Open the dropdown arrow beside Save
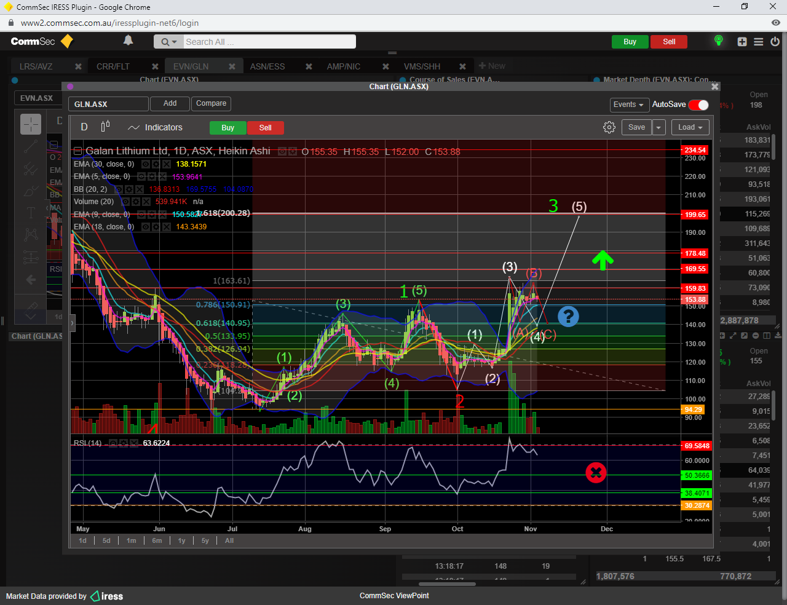Image resolution: width=787 pixels, height=605 pixels. coord(658,127)
